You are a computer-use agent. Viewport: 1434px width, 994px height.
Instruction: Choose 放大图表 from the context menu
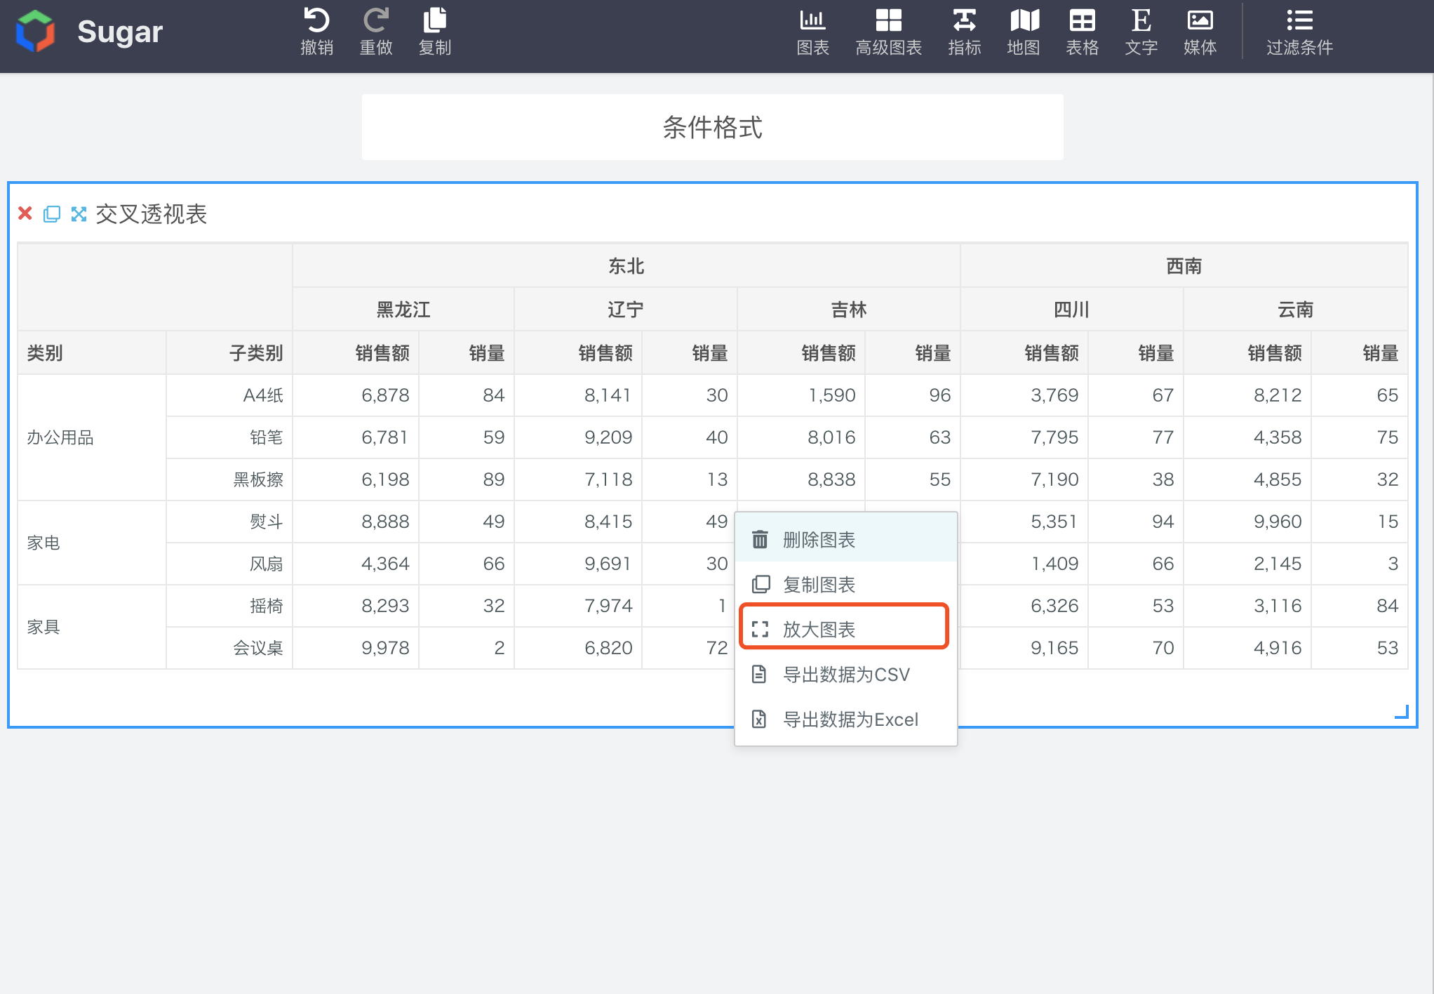pos(846,630)
